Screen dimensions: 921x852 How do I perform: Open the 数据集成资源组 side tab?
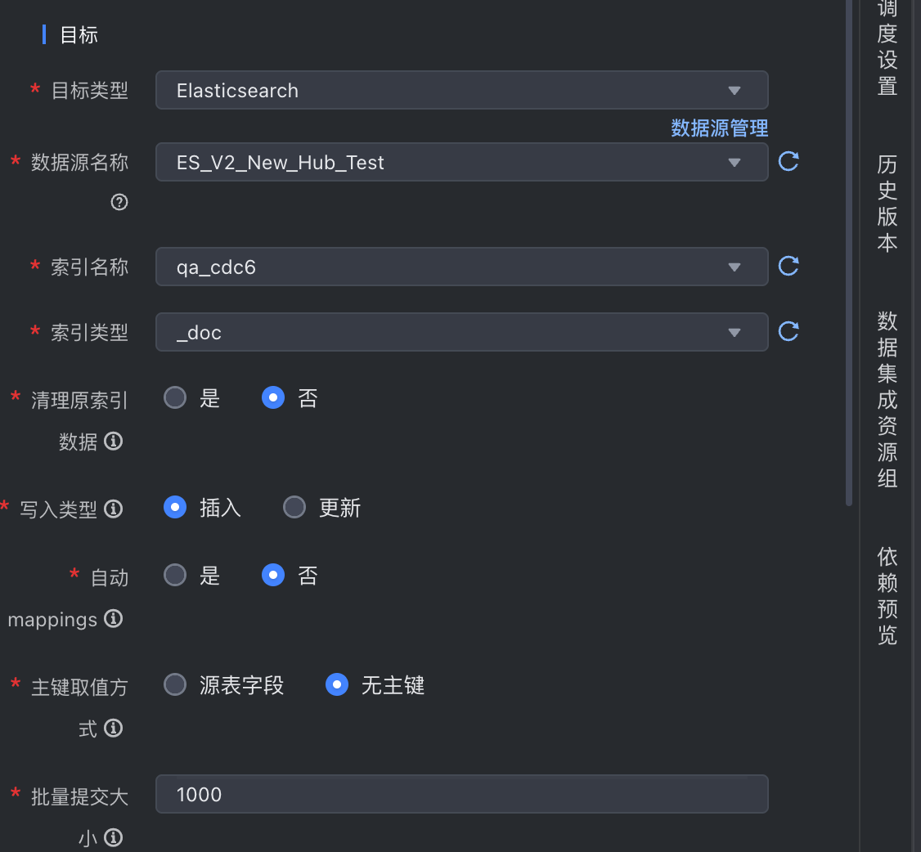coord(887,400)
